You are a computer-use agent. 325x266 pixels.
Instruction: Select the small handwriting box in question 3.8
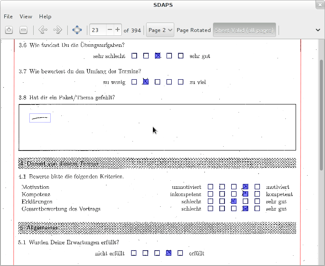[40, 118]
